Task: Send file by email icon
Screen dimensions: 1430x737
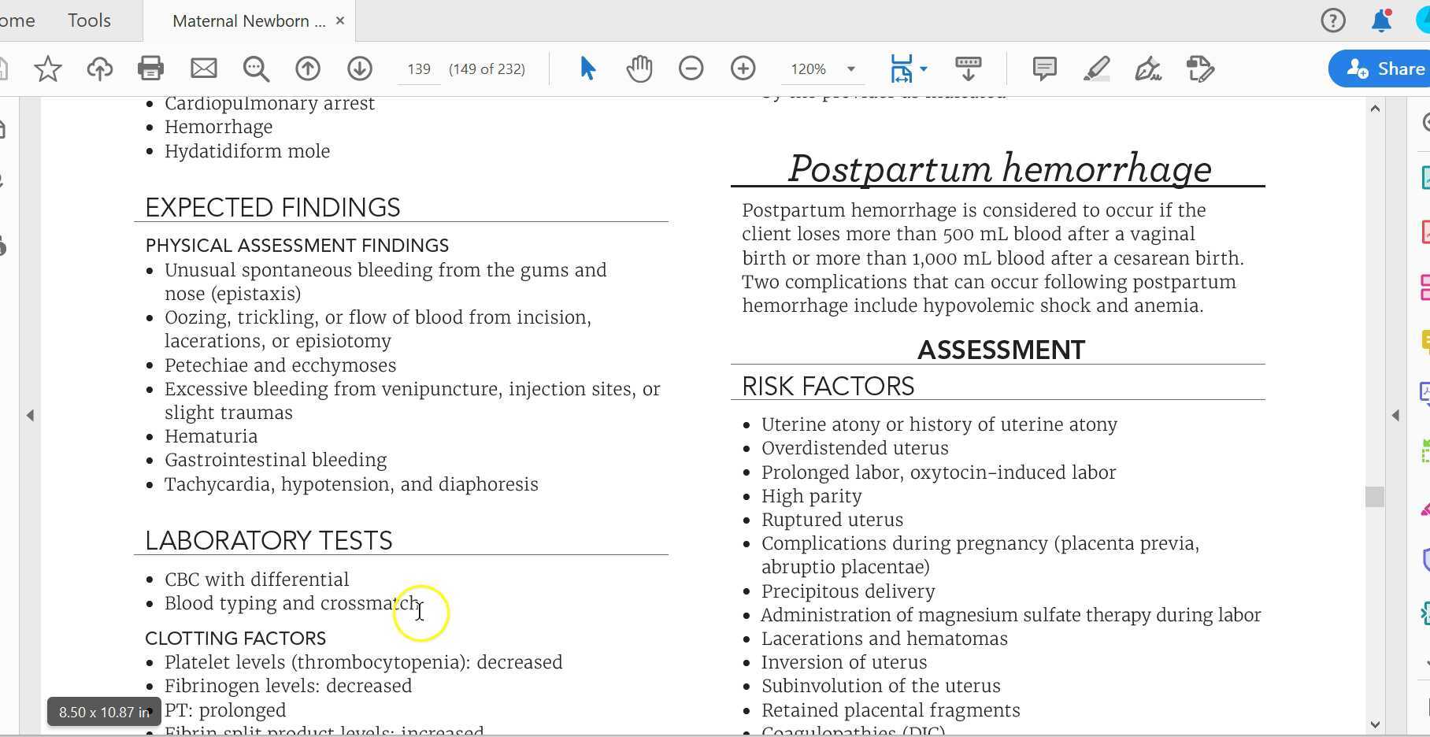Action: tap(204, 69)
